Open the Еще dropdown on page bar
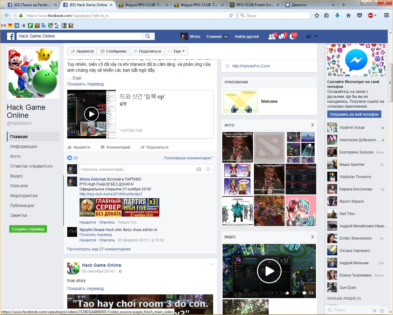Image resolution: width=393 pixels, height=315 pixels. pyautogui.click(x=177, y=51)
